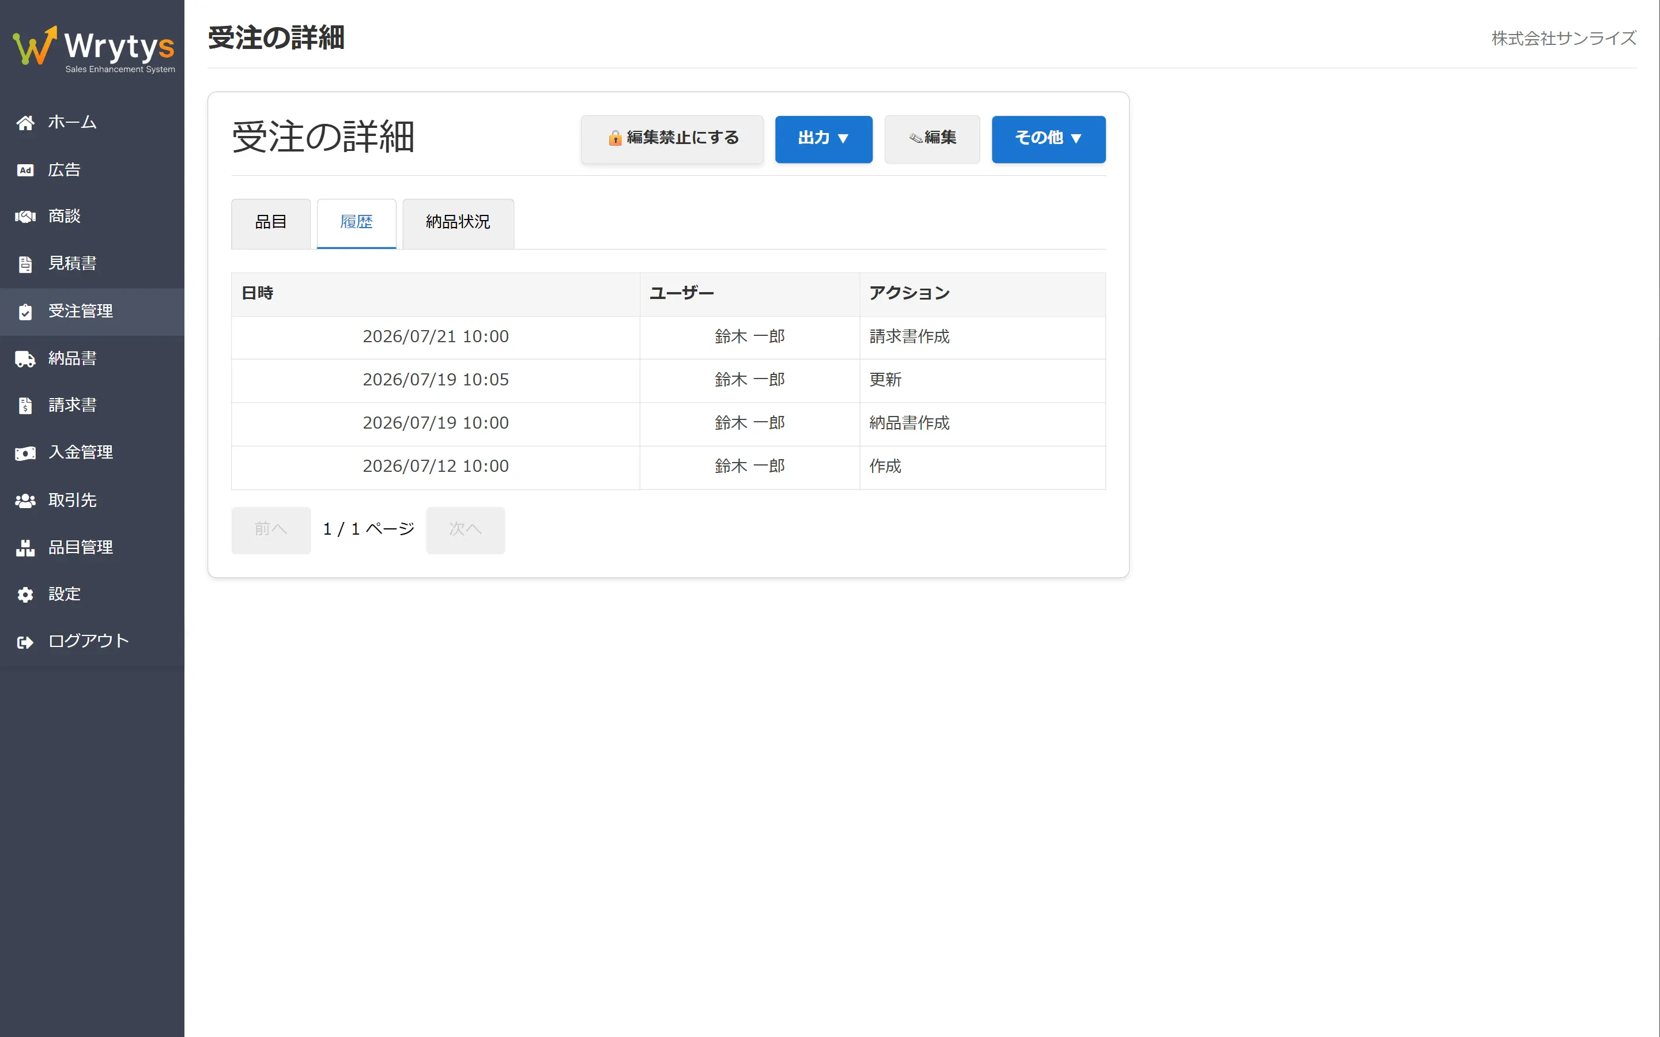The image size is (1660, 1037).
Task: Click the company name 株式会社サンライズ
Action: click(x=1564, y=39)
